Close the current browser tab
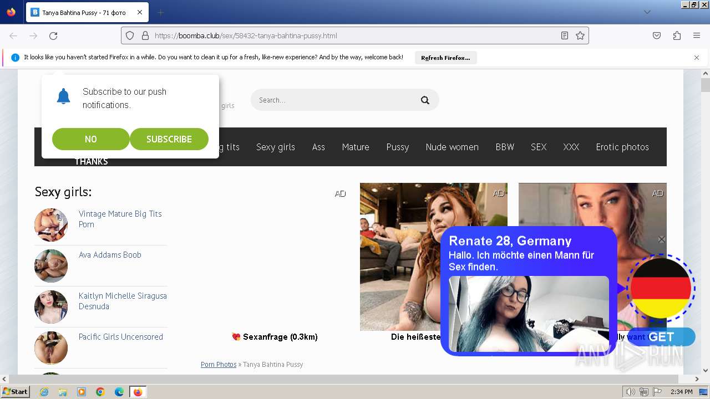 pyautogui.click(x=140, y=12)
